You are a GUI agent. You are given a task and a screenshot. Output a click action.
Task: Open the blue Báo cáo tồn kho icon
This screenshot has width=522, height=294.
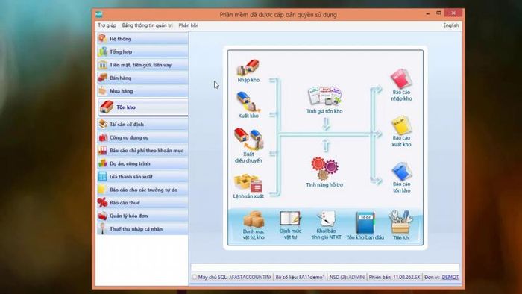[x=401, y=171]
